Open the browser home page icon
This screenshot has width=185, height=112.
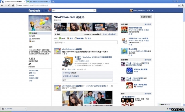coord(13,5)
